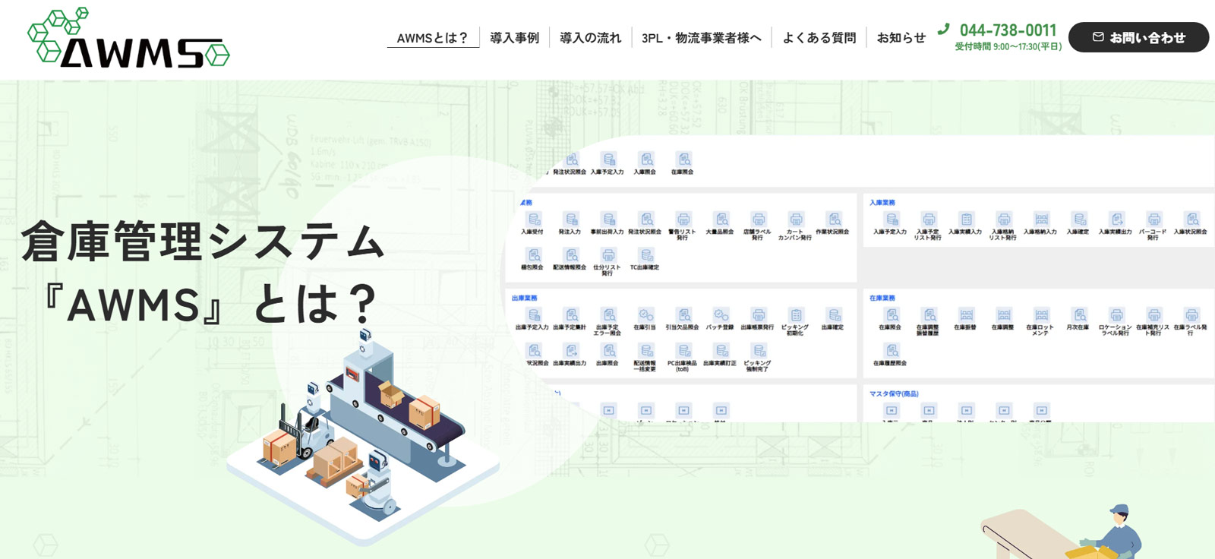The width and height of the screenshot is (1215, 559).
Task: Click the 在庫調整振替履歴 icon
Action: click(x=929, y=314)
